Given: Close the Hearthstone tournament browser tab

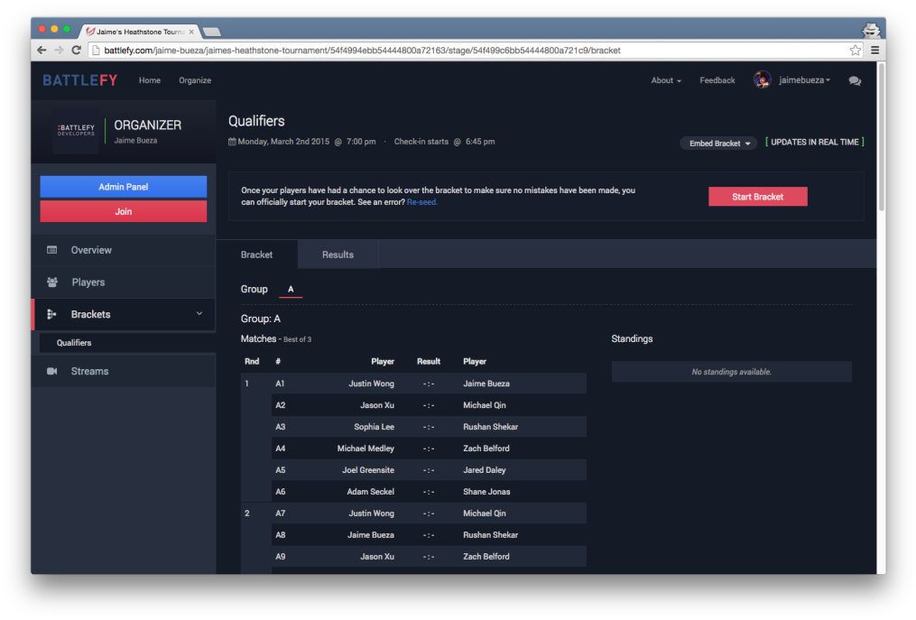Looking at the screenshot, I should [191, 32].
